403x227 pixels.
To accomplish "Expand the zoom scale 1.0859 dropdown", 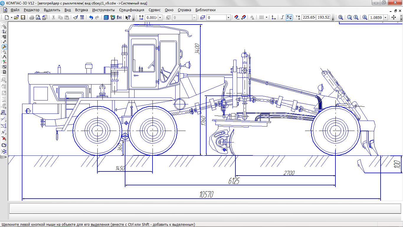I will tap(385, 17).
